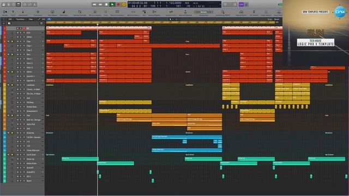Disable record on track 1 red button
Screen dimensions: 349x196
(x=24, y=28)
